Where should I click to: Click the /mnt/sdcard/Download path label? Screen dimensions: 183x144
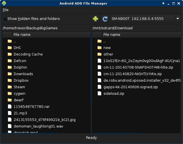pos(113,28)
